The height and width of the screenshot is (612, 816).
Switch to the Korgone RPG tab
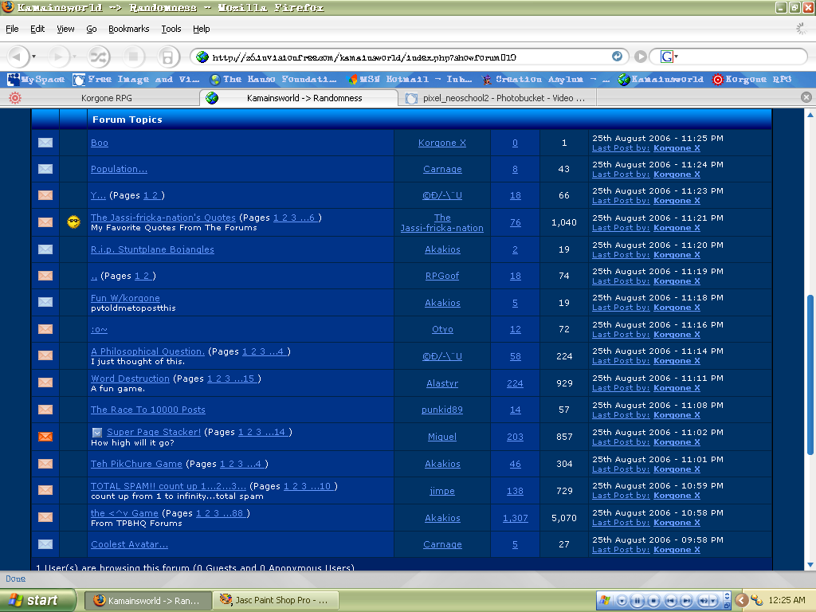click(x=101, y=98)
